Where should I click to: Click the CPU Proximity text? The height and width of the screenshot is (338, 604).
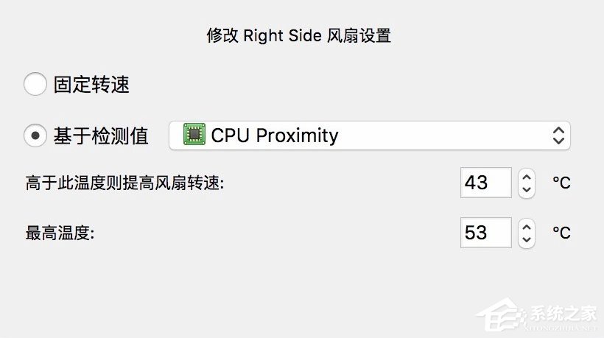point(274,135)
